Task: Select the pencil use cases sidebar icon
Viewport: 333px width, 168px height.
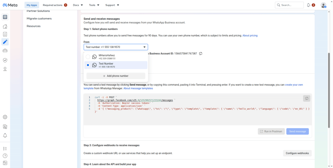Action: [5, 42]
